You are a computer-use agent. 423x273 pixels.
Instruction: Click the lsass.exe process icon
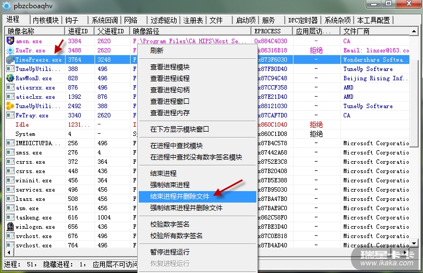(x=10, y=199)
